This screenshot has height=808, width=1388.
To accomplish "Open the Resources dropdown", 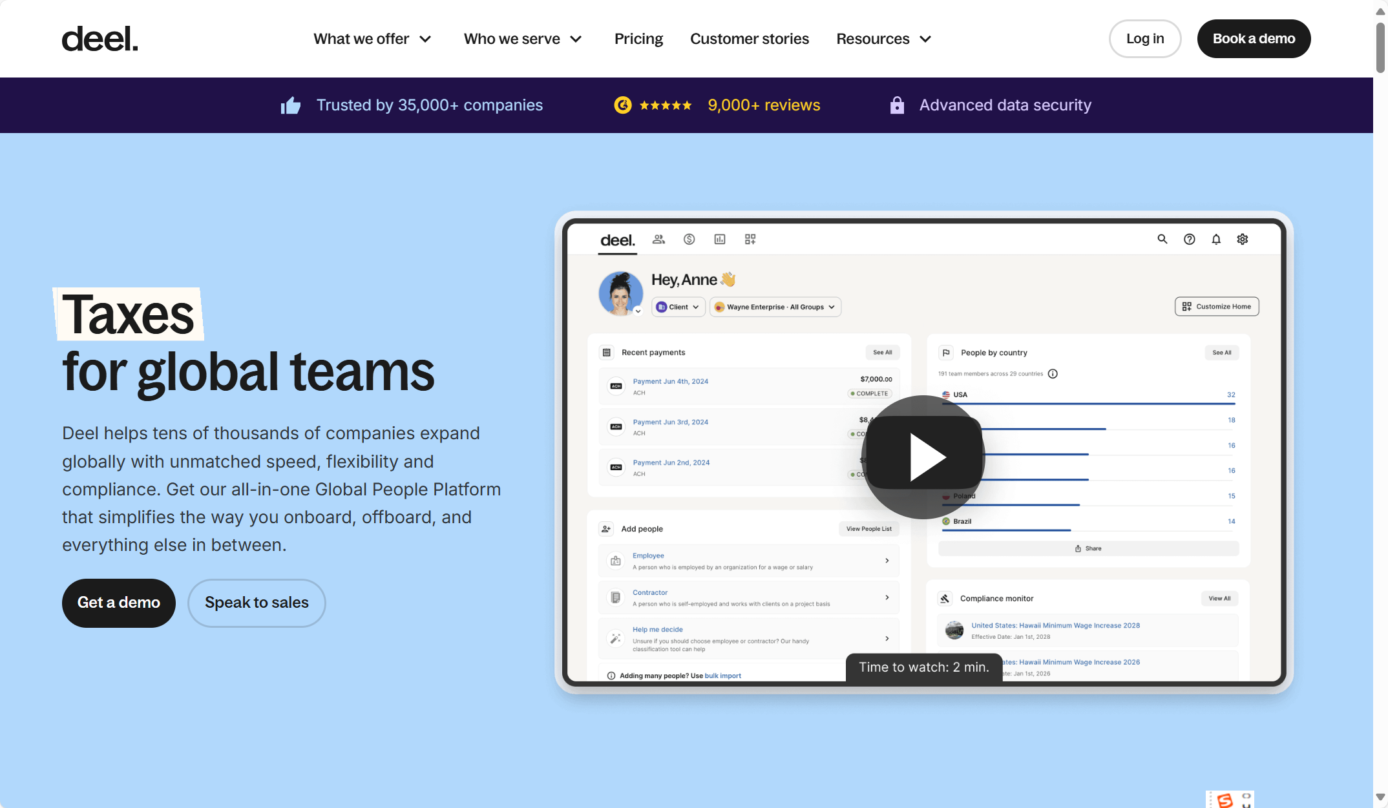I will pyautogui.click(x=883, y=39).
